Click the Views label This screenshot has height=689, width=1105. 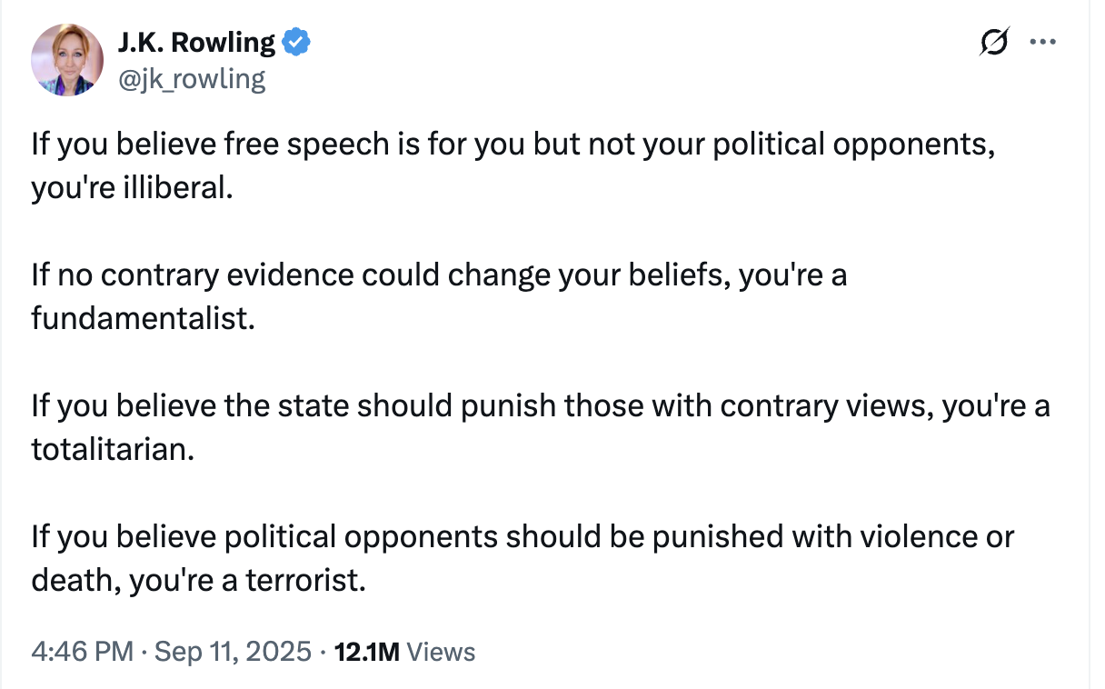[x=441, y=651]
